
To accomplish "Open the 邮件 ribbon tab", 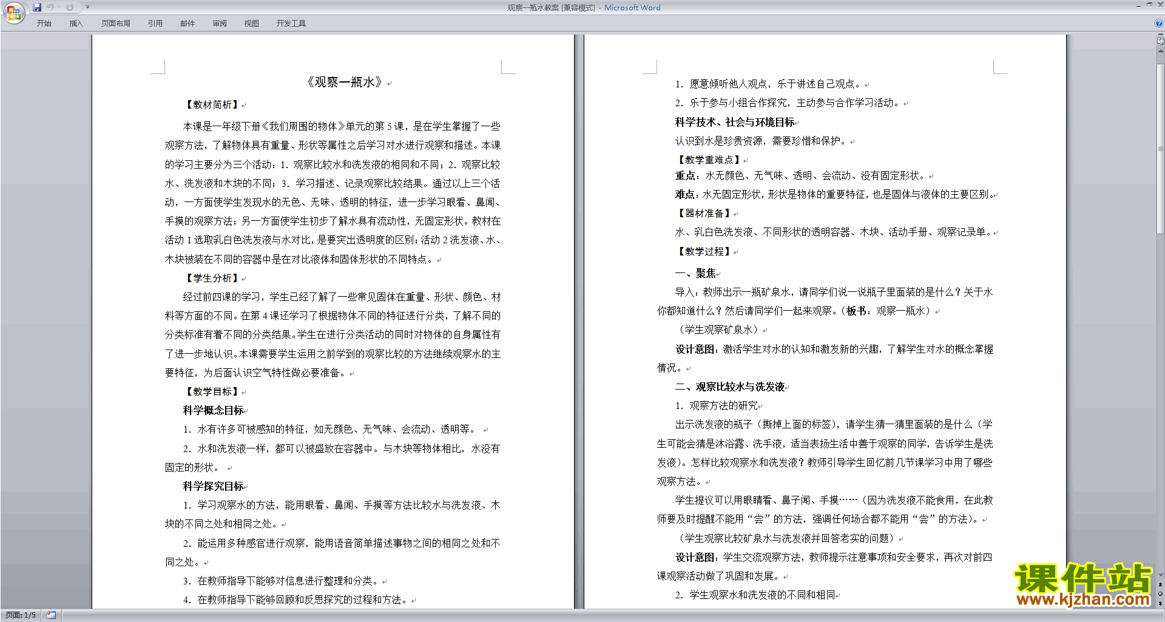I will [x=187, y=24].
